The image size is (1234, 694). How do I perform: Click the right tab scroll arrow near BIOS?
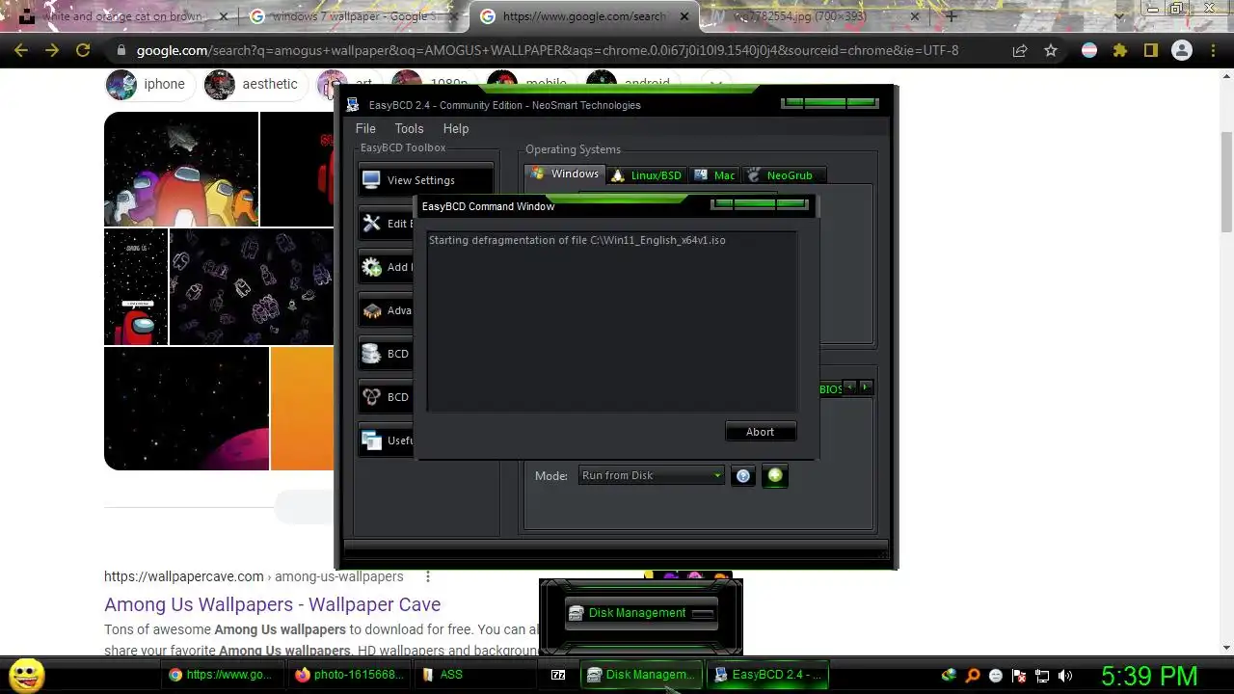[866, 387]
